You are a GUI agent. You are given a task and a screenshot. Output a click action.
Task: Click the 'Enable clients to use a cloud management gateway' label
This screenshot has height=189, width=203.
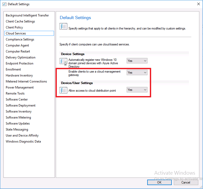[95, 73]
